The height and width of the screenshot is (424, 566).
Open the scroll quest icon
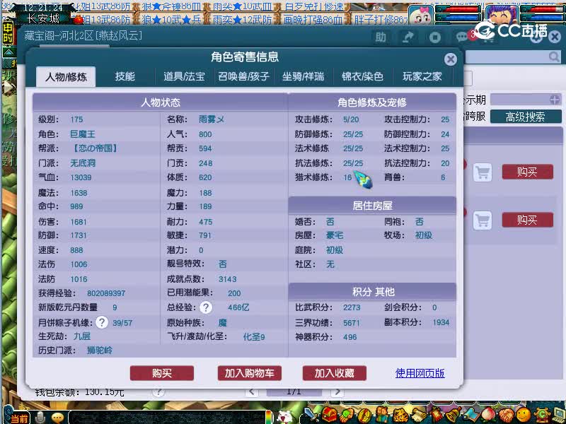419,415
